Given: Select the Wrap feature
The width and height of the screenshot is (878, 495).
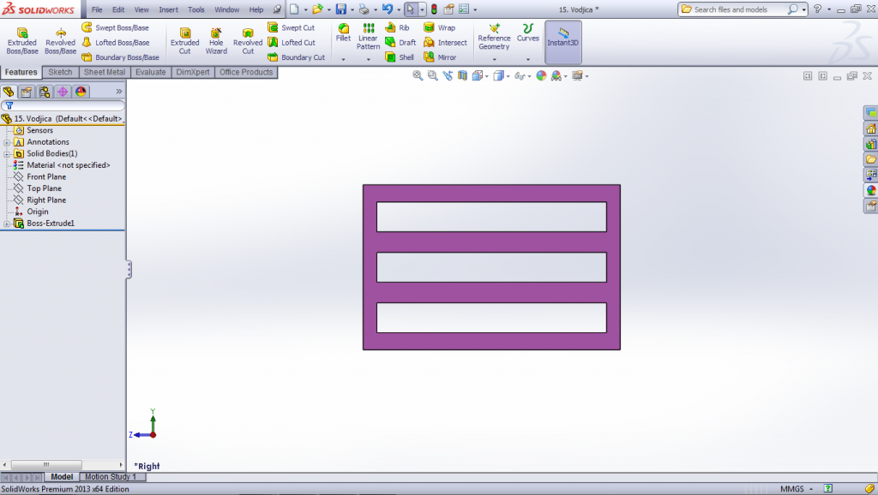Looking at the screenshot, I should 440,27.
